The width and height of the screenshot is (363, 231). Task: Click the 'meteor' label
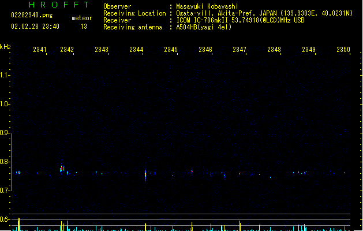pyautogui.click(x=82, y=18)
